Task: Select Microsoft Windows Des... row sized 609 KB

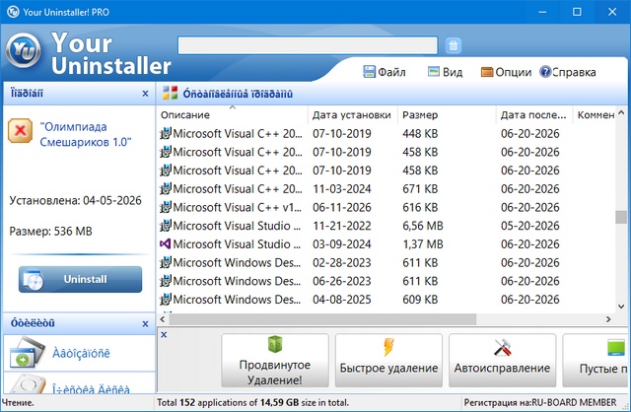Action: click(386, 300)
